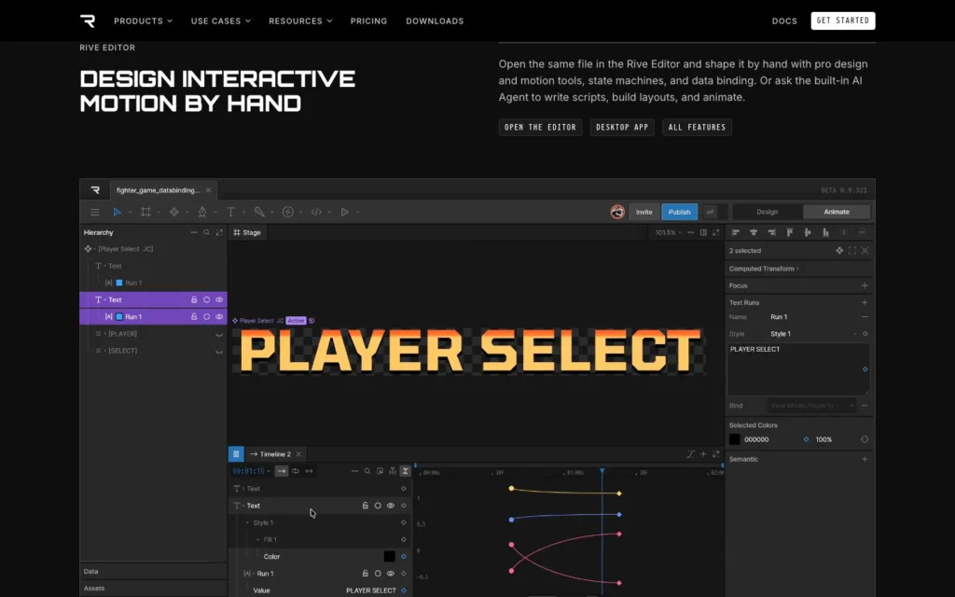Image resolution: width=955 pixels, height=597 pixels.
Task: Click the align left icon in the inspector
Action: (736, 232)
